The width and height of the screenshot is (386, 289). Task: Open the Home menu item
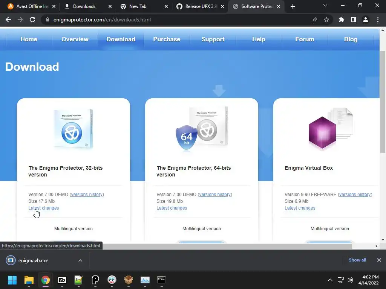tap(29, 39)
